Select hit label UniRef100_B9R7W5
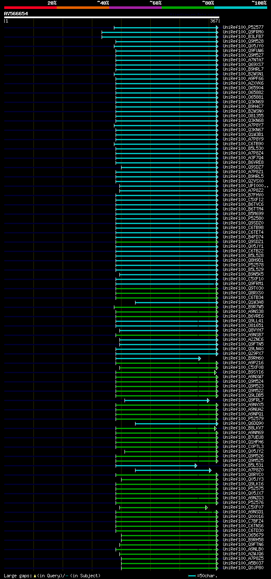This screenshot has width=271, height=579. point(243,307)
